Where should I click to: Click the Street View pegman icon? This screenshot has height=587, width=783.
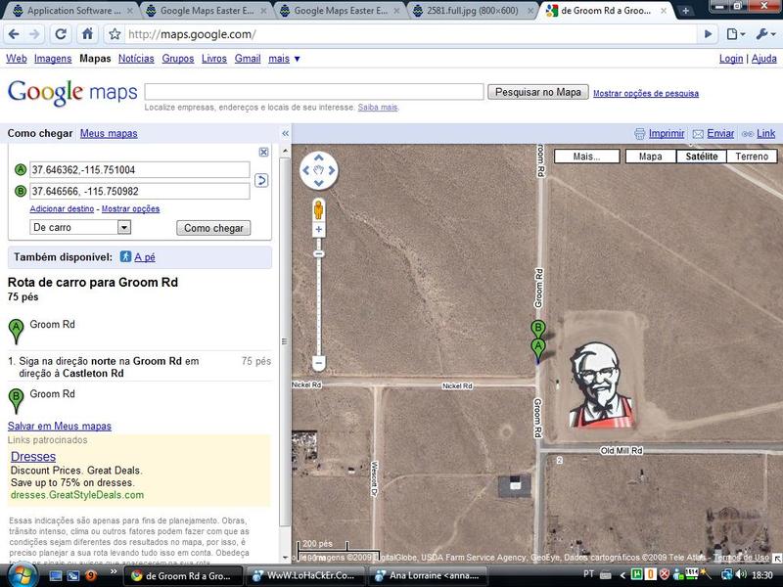pyautogui.click(x=319, y=209)
